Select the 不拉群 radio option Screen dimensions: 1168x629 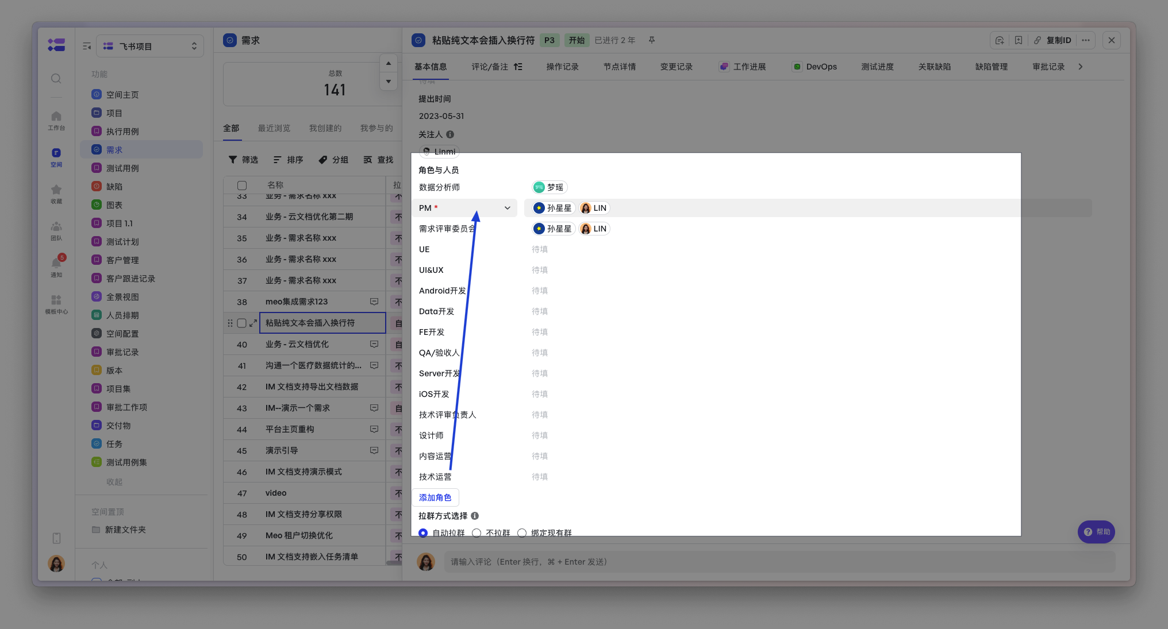pyautogui.click(x=477, y=532)
